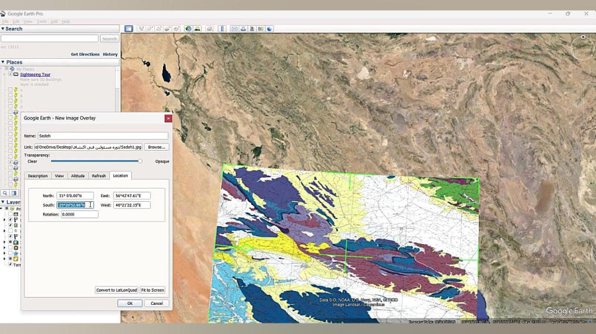Click the Sightseeing Tour folder icon

[x=16, y=74]
